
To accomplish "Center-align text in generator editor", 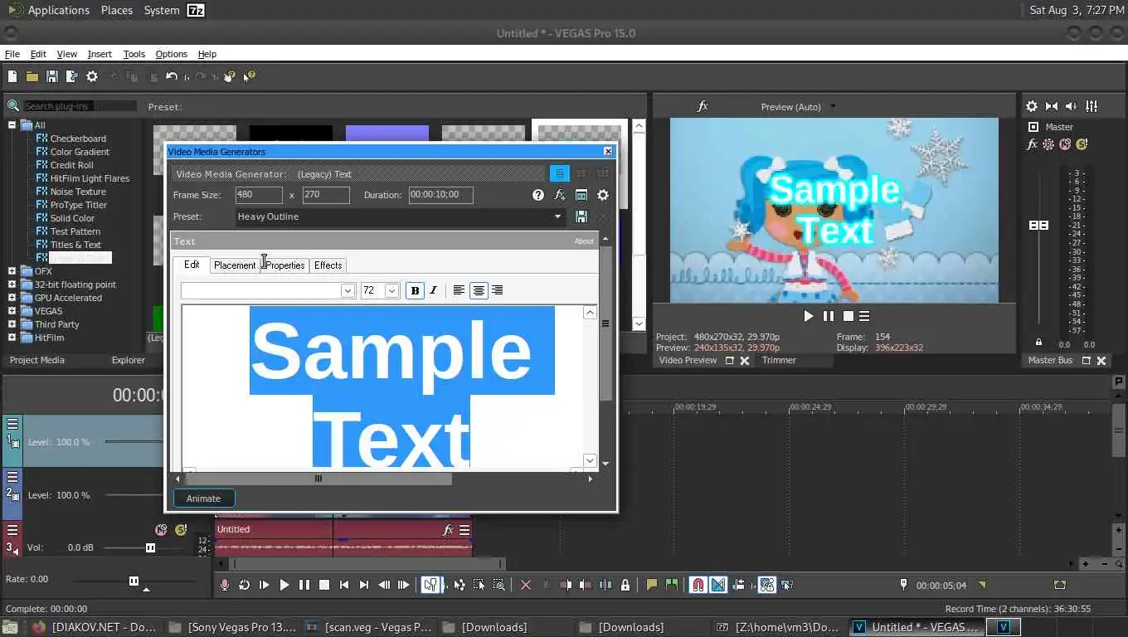I will [x=479, y=290].
